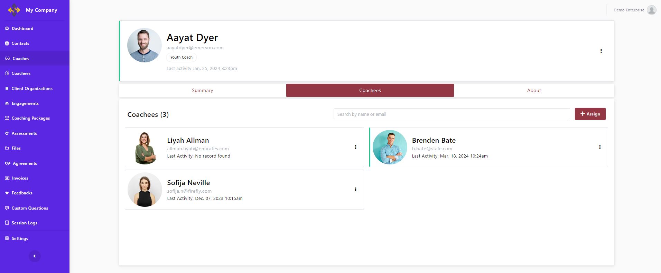Image resolution: width=661 pixels, height=273 pixels.
Task: Open Coaching Packages in sidebar
Action: (30, 118)
